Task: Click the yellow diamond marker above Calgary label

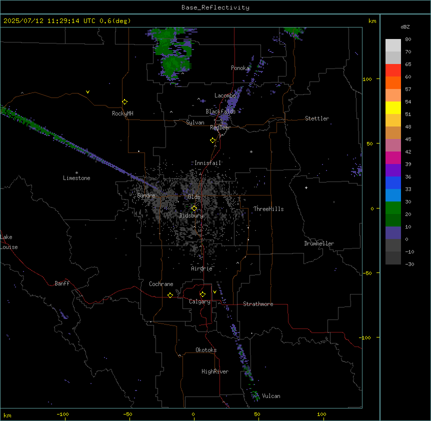Action: coord(202,294)
